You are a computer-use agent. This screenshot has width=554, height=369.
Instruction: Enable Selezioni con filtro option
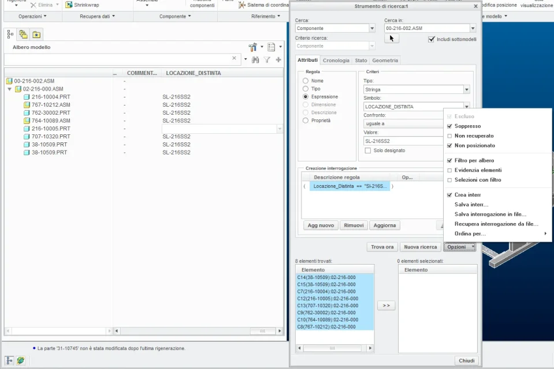449,180
